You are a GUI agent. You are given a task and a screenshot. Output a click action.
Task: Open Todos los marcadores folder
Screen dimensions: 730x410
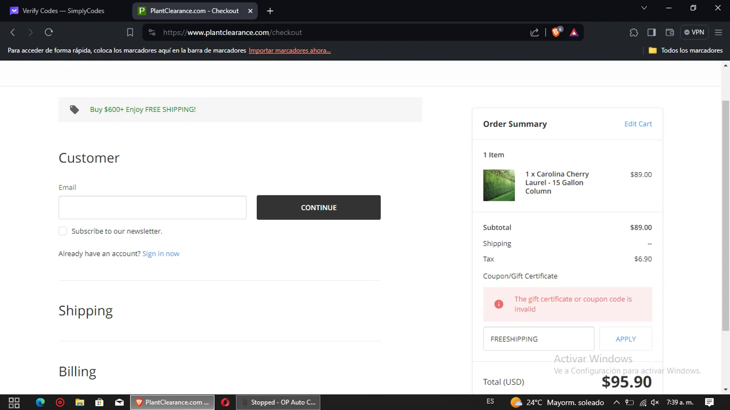[686, 51]
